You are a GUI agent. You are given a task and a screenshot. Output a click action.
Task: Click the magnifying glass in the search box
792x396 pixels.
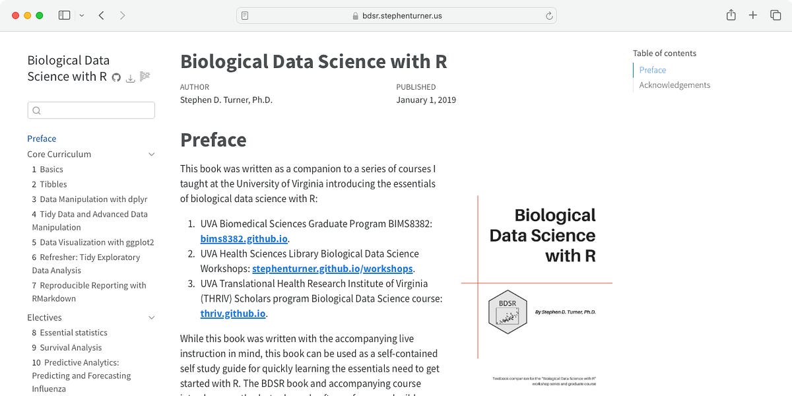tap(36, 110)
